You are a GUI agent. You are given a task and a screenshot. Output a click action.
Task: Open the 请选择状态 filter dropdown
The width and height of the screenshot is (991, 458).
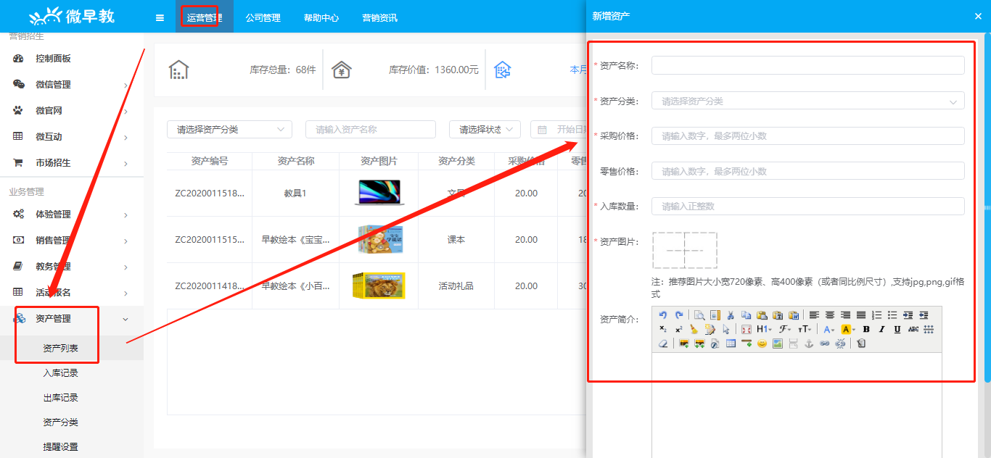pyautogui.click(x=485, y=130)
